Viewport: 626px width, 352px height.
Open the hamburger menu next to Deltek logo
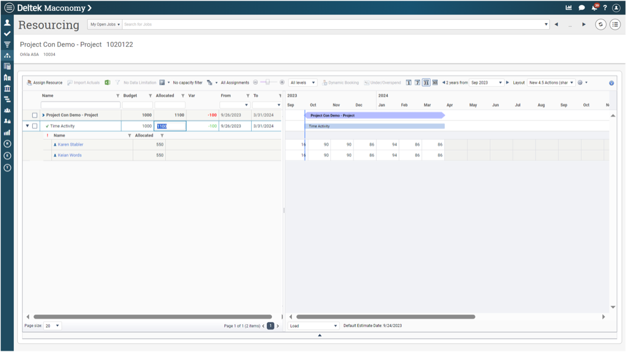click(x=9, y=8)
